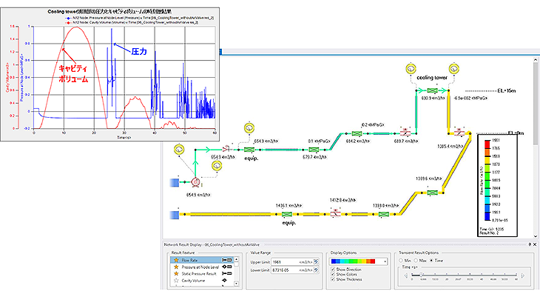This screenshot has height=297, width=540.
Task: Select the upper equip. green component
Action: pyautogui.click(x=249, y=150)
